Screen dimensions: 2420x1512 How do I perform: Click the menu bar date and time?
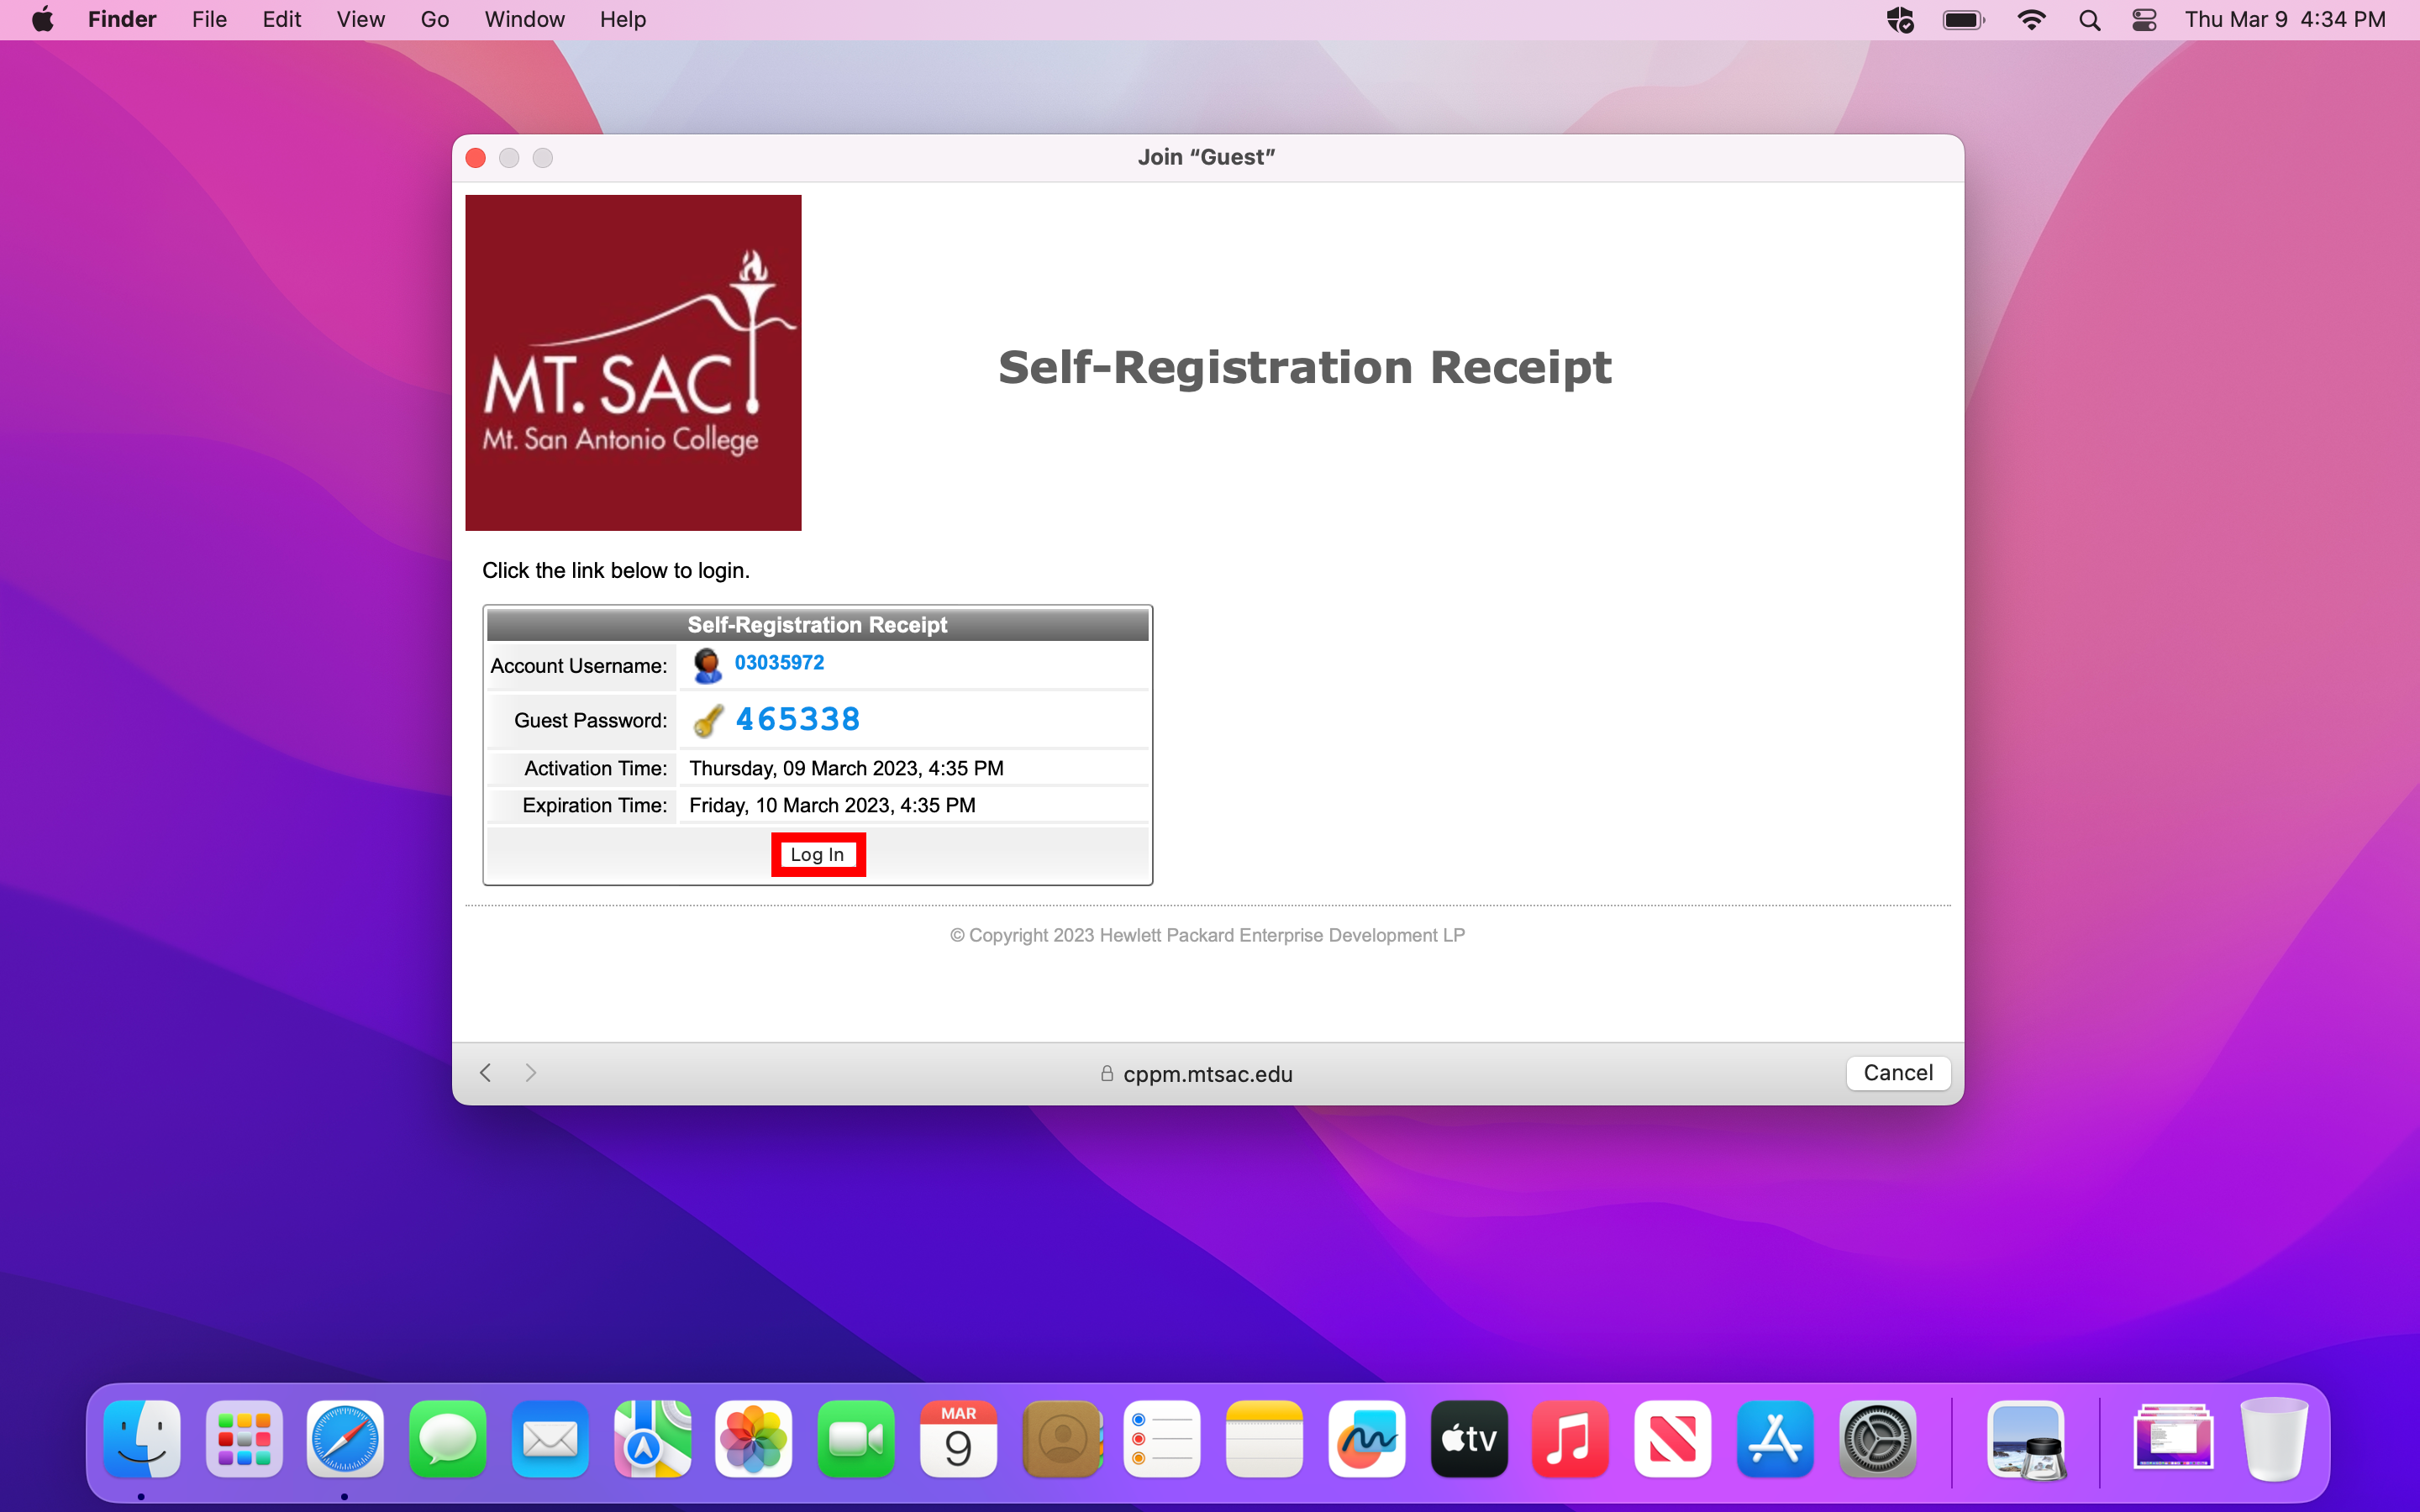click(2284, 19)
